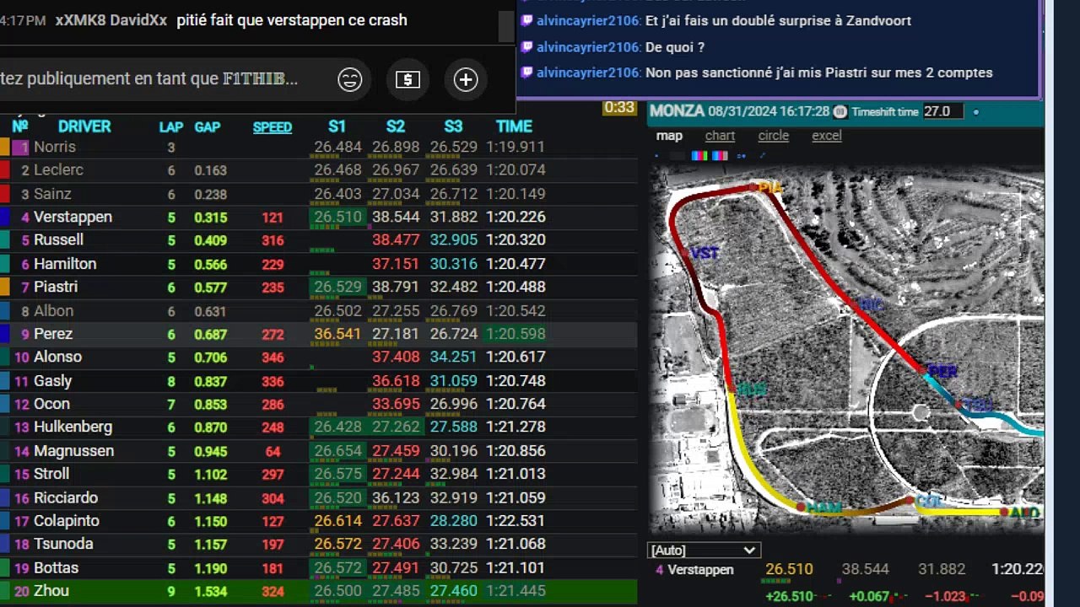The width and height of the screenshot is (1080, 607).
Task: Click Twitch badge beside 'Non pas sanctionné' message
Action: tap(527, 73)
